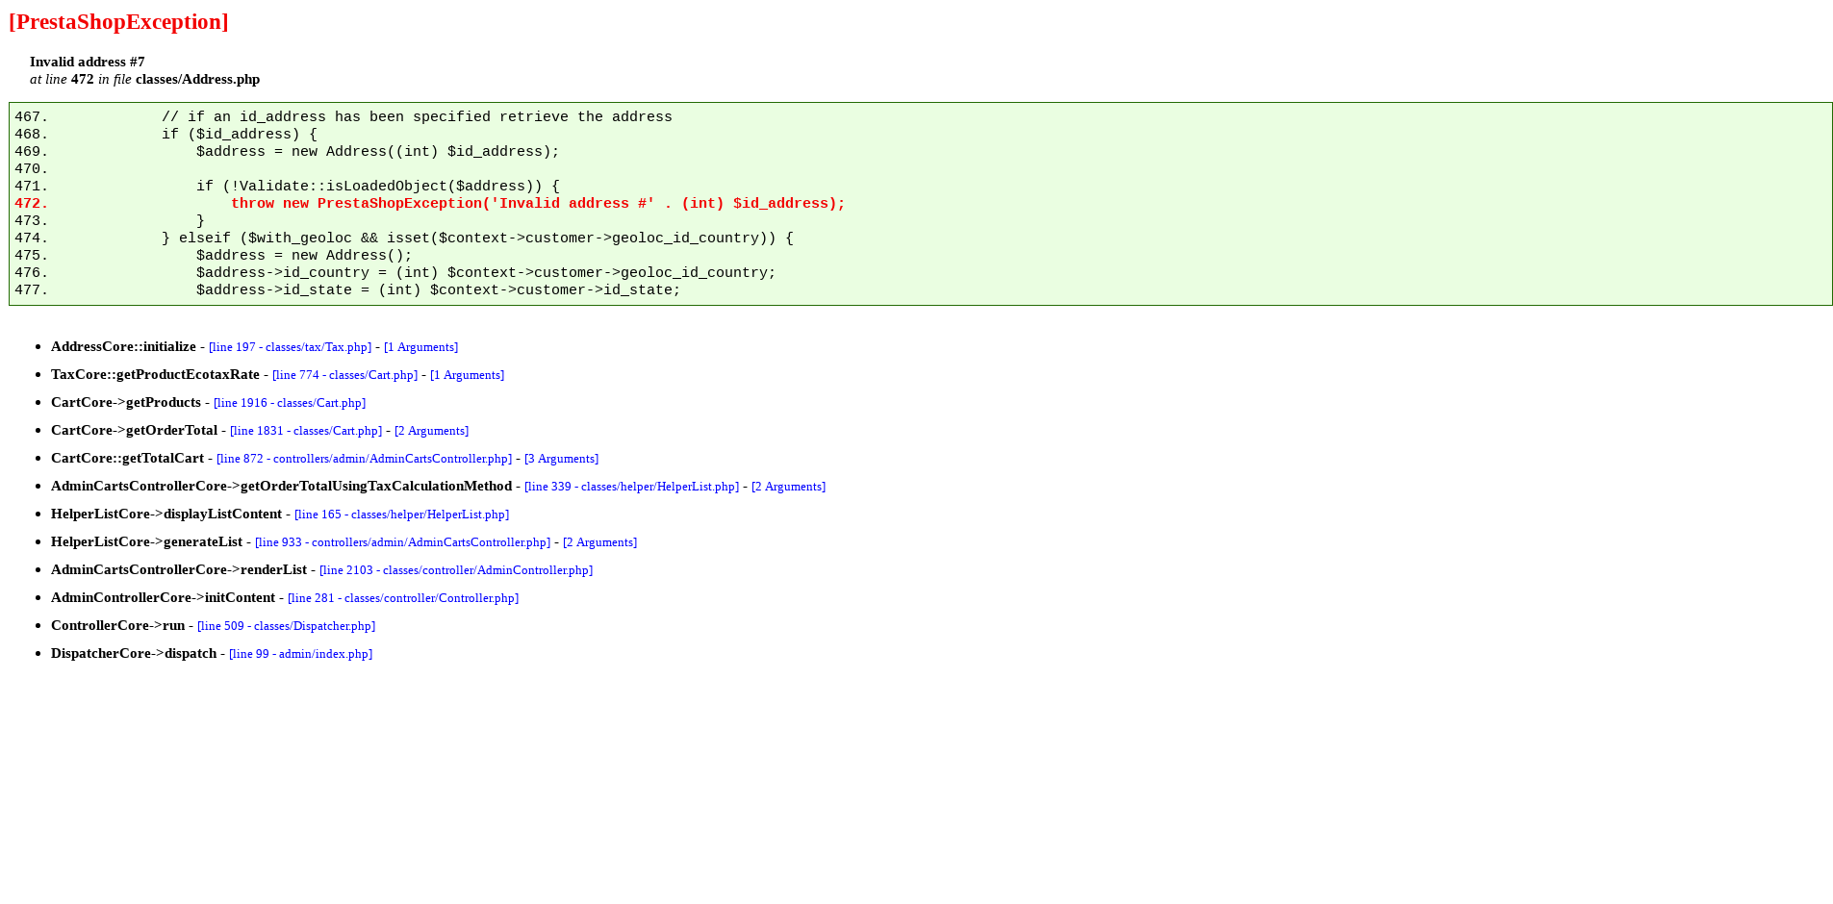This screenshot has height=904, width=1833.
Task: Click the ControllerCore->run trace entry
Action: click(x=117, y=625)
